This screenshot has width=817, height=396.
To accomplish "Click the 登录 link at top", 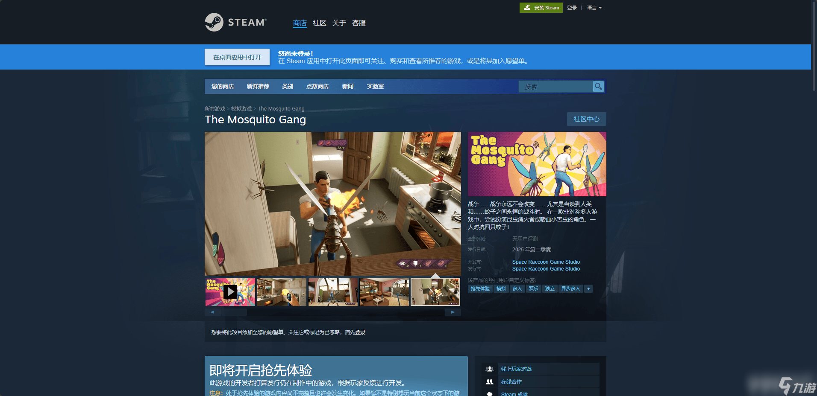I will tap(572, 8).
